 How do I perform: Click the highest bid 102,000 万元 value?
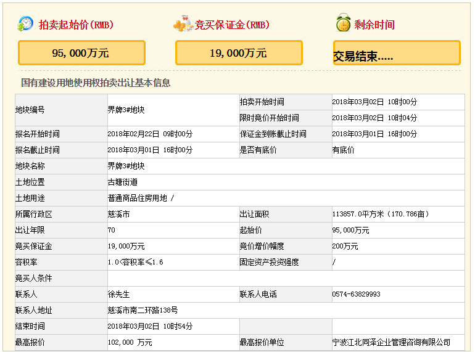(130, 343)
